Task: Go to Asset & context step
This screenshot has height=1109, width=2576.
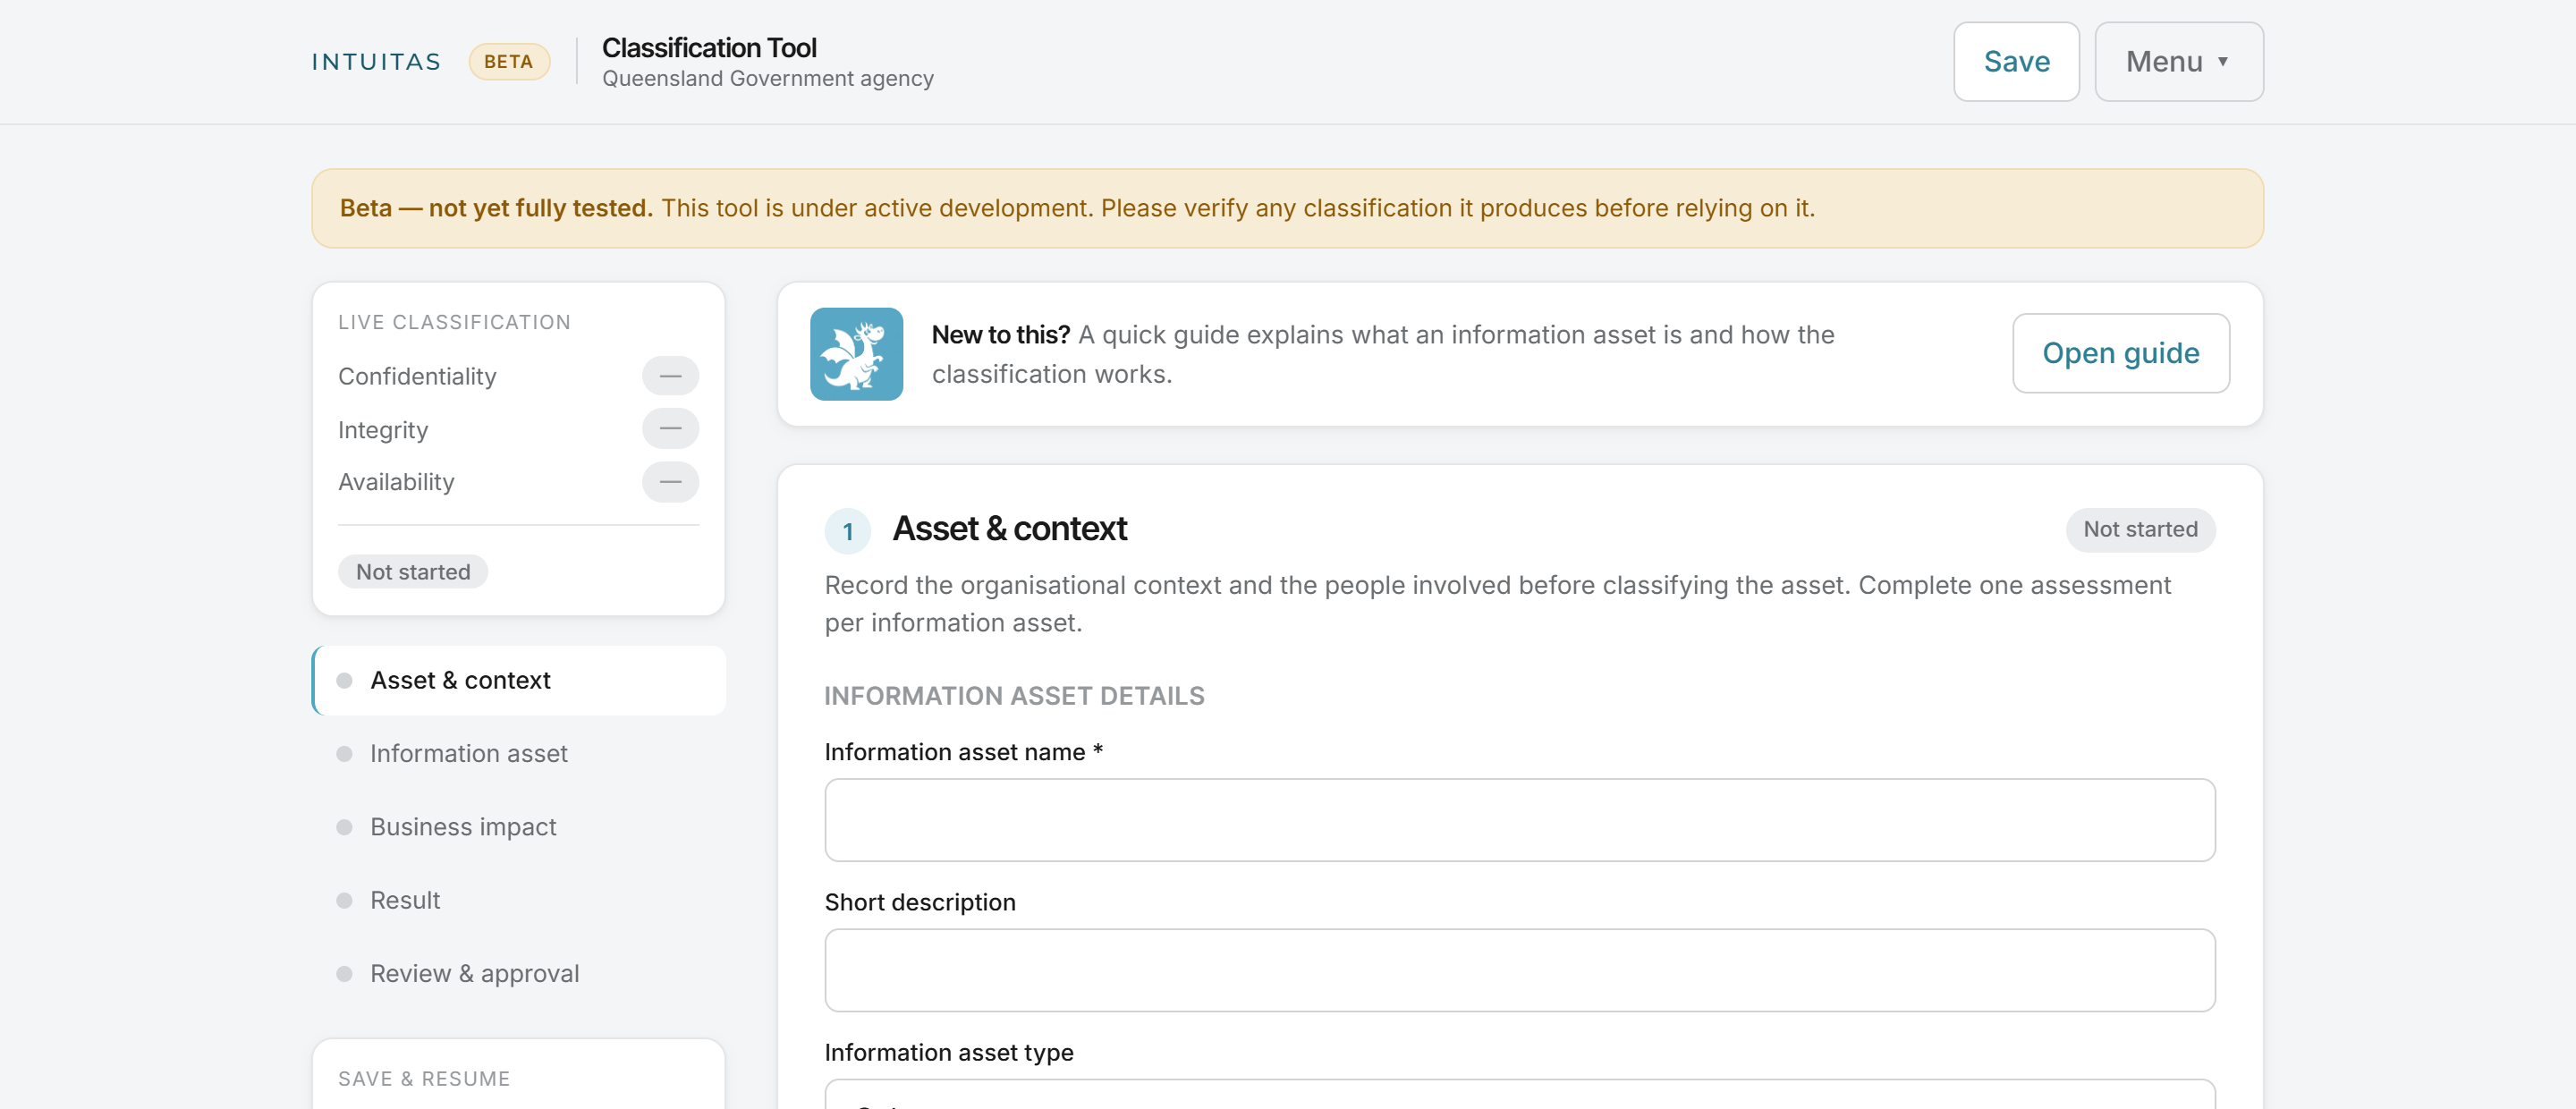Action: [518, 680]
